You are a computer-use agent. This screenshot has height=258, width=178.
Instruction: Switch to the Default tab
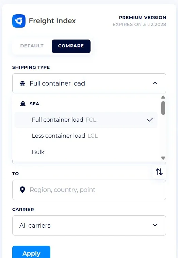pyautogui.click(x=32, y=46)
